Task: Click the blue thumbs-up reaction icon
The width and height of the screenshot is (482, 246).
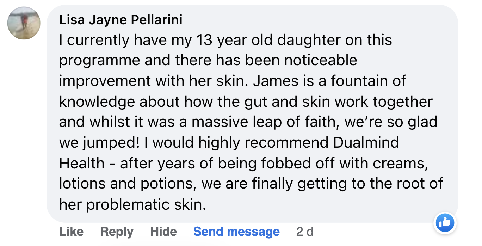Action: (x=445, y=223)
